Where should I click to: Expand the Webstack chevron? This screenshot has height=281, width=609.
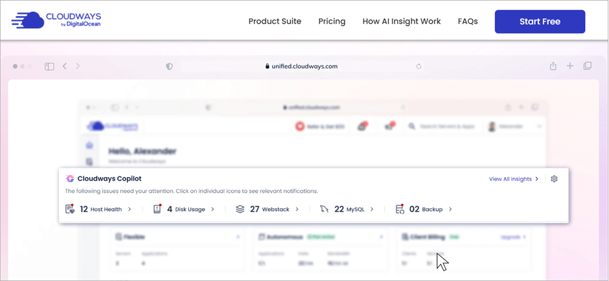(x=297, y=209)
